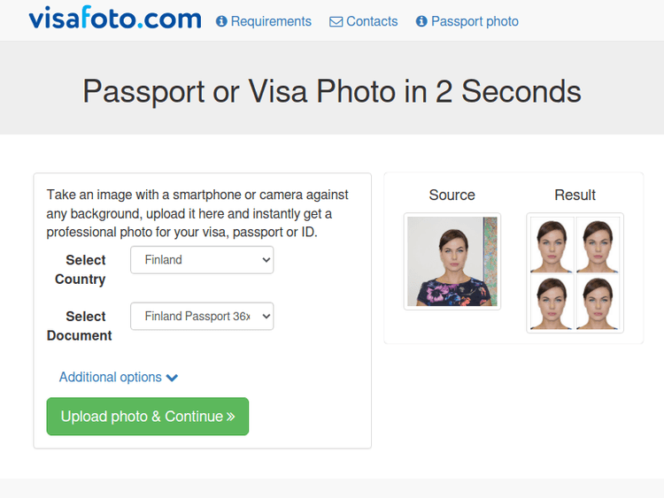Image resolution: width=664 pixels, height=498 pixels.
Task: Open the Passport photo nav link
Action: (475, 21)
